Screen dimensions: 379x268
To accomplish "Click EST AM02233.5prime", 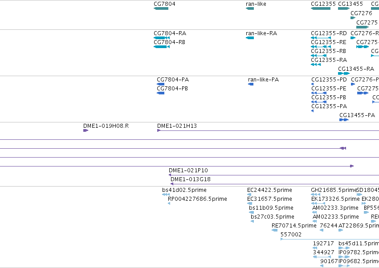I will [x=335, y=217].
